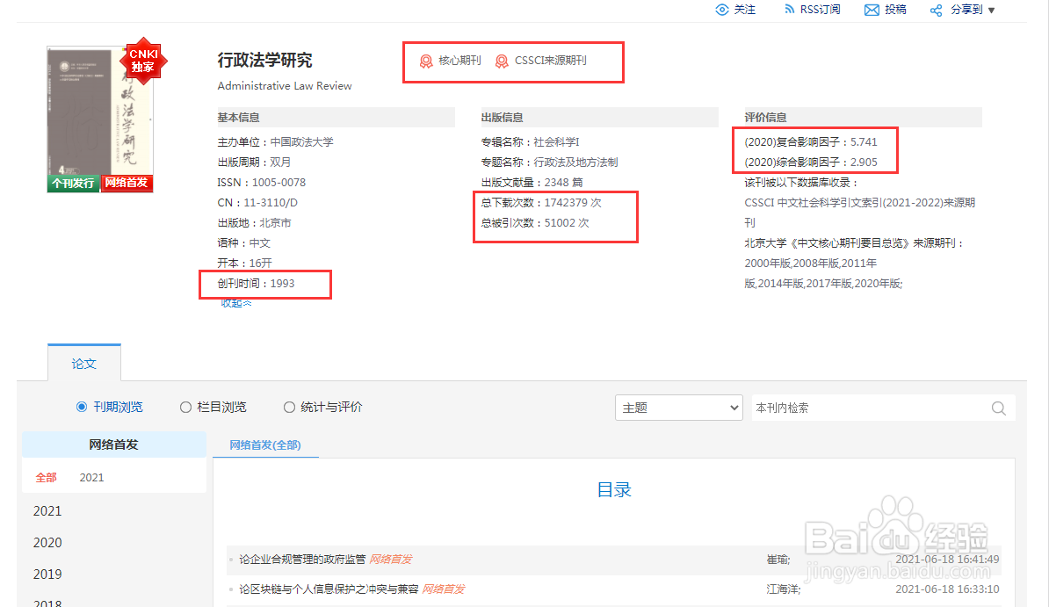Open the 网络首发(全部) tab
Screen dimensions: 1049x607
(x=265, y=444)
